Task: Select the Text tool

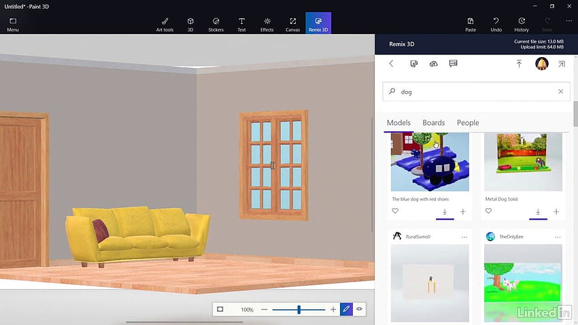Action: click(241, 24)
